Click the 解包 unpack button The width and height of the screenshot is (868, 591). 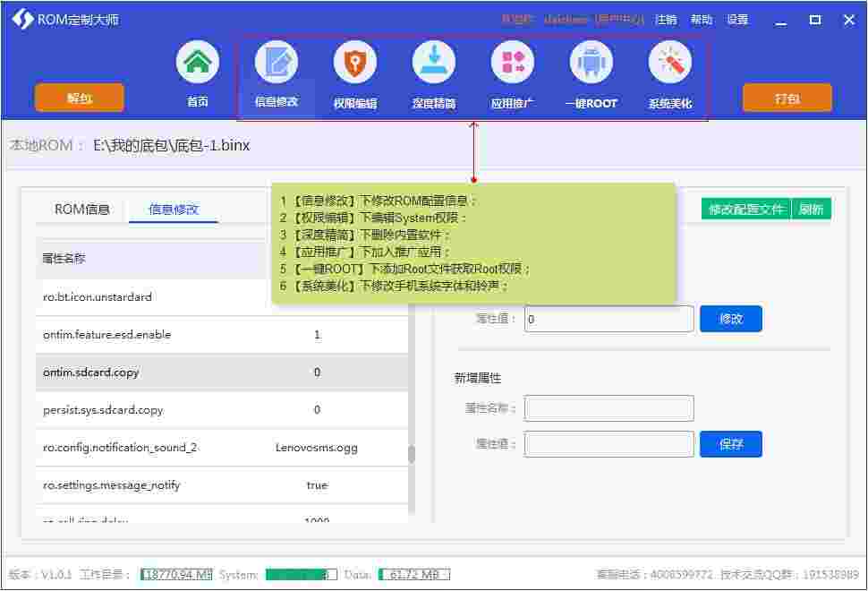79,98
